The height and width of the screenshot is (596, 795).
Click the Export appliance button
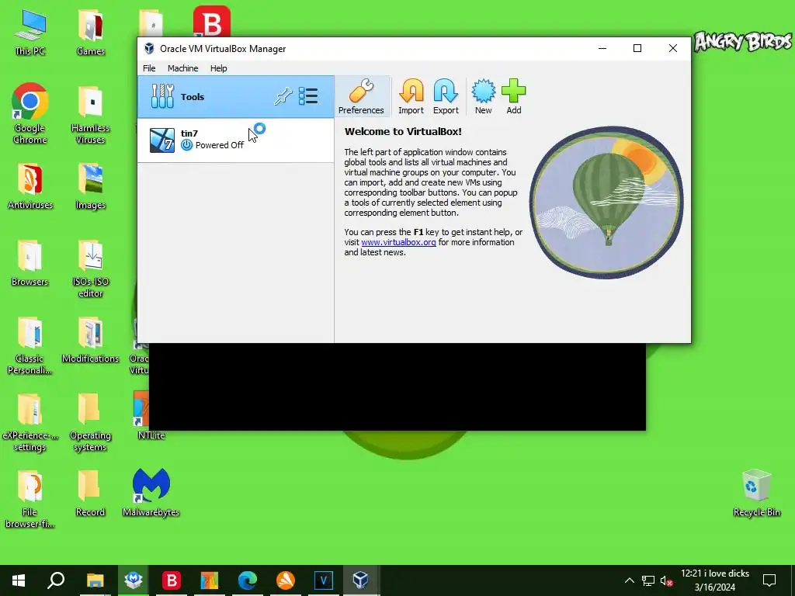[446, 96]
